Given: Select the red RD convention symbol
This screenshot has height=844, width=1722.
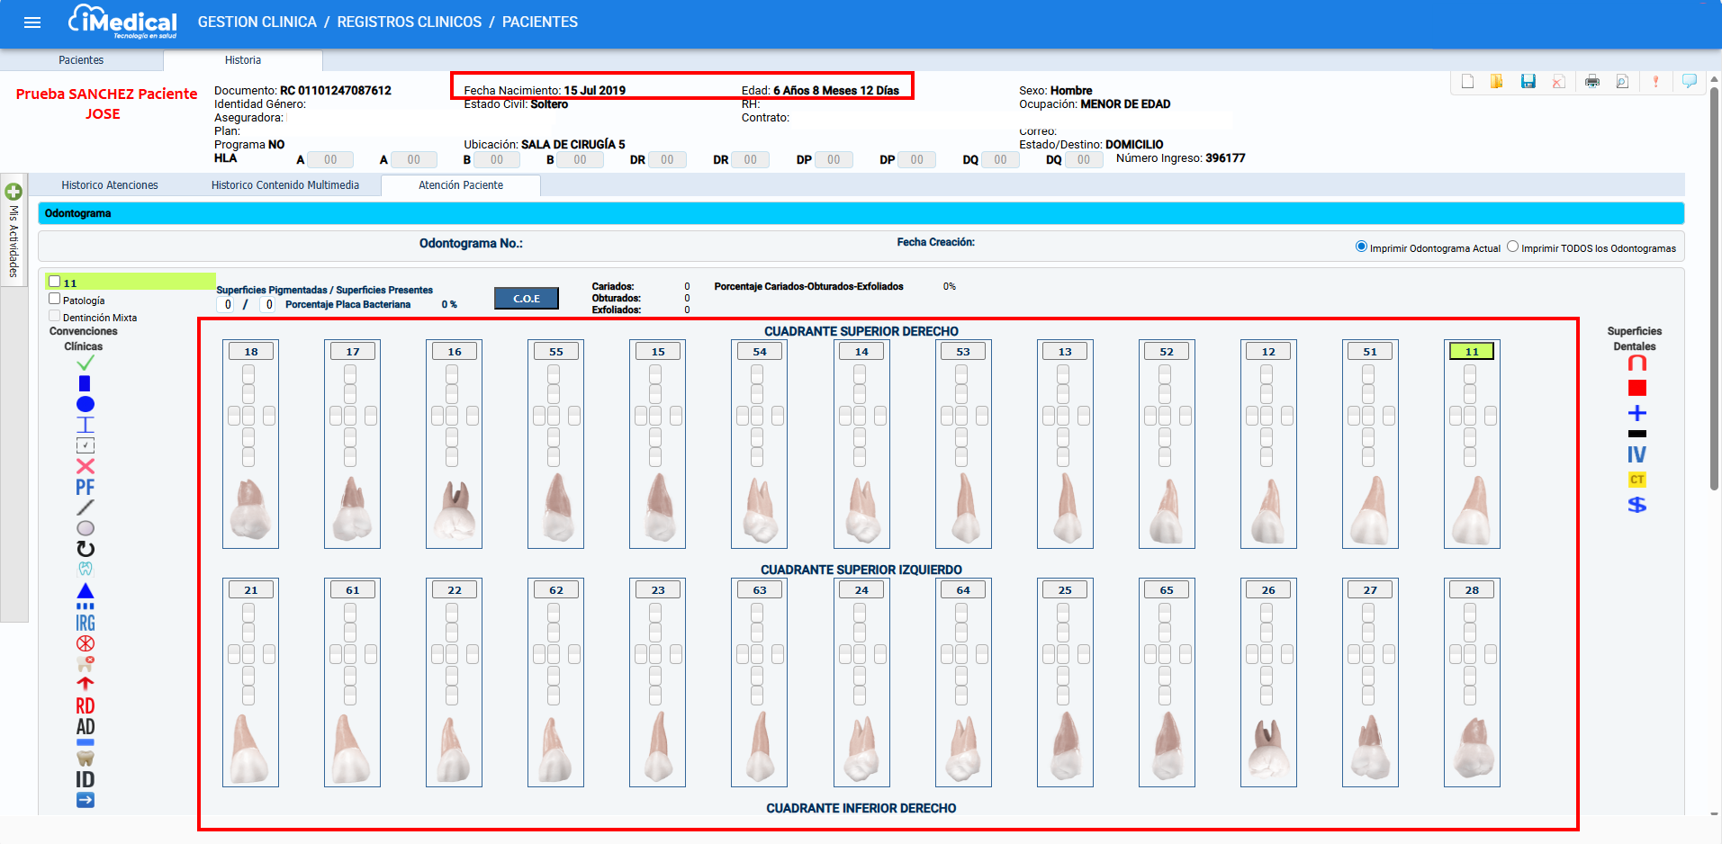Looking at the screenshot, I should (86, 706).
